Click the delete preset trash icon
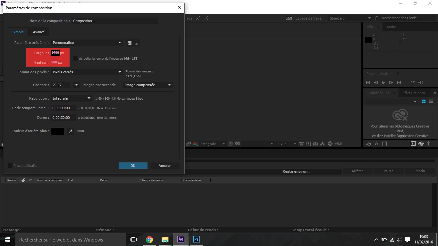The image size is (438, 246). 136,43
